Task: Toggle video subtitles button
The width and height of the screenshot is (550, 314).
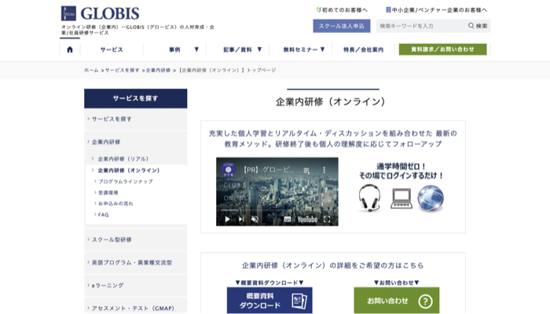Action: 288,219
